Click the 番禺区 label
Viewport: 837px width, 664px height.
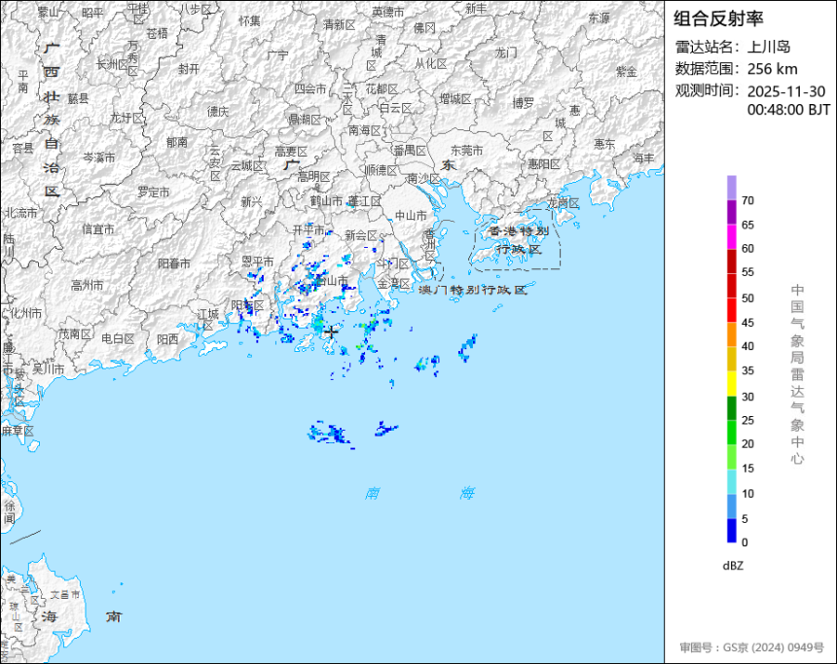[410, 151]
